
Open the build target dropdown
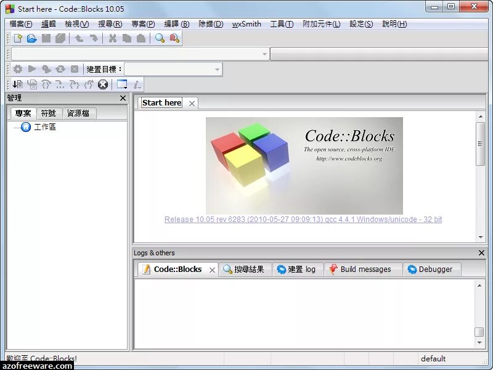[x=173, y=69]
